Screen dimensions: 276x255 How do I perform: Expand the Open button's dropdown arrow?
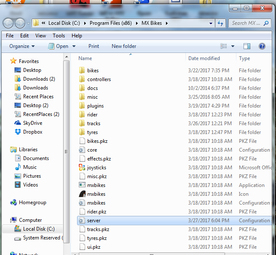pyautogui.click(x=74, y=46)
